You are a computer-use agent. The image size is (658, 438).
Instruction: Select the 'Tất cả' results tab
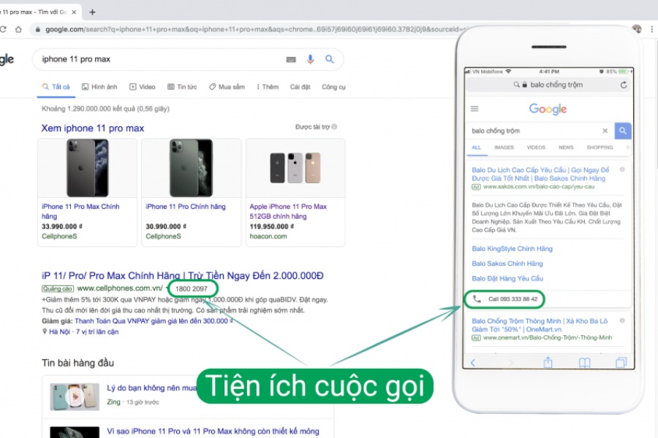56,87
